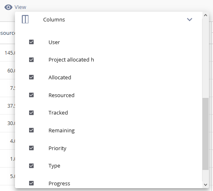Click the Allocated label text

coord(60,77)
